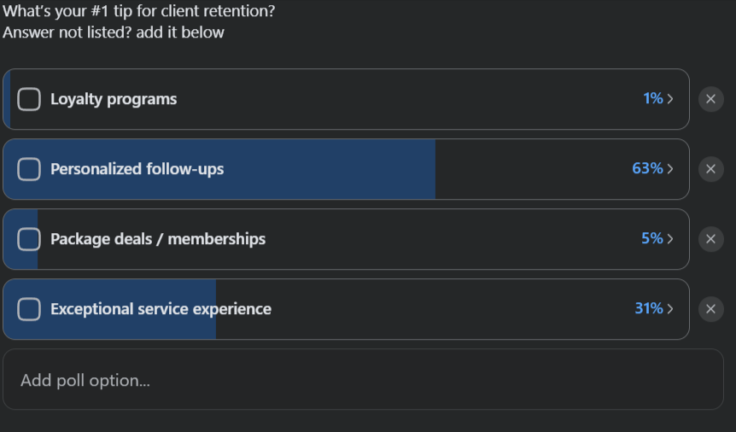Click the Personalized follow-ups progress bar

[342, 169]
